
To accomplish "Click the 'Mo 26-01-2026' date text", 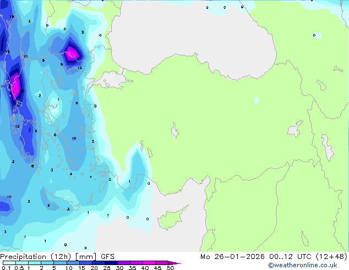I will click(x=232, y=257).
